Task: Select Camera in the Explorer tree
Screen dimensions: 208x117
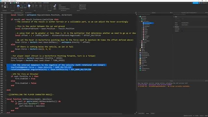Action: click(x=144, y=18)
